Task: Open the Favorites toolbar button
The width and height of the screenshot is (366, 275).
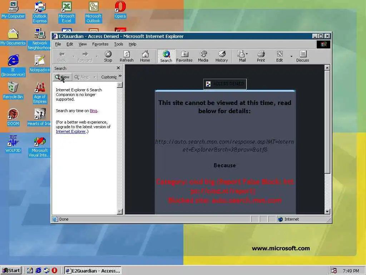Action: coord(184,57)
